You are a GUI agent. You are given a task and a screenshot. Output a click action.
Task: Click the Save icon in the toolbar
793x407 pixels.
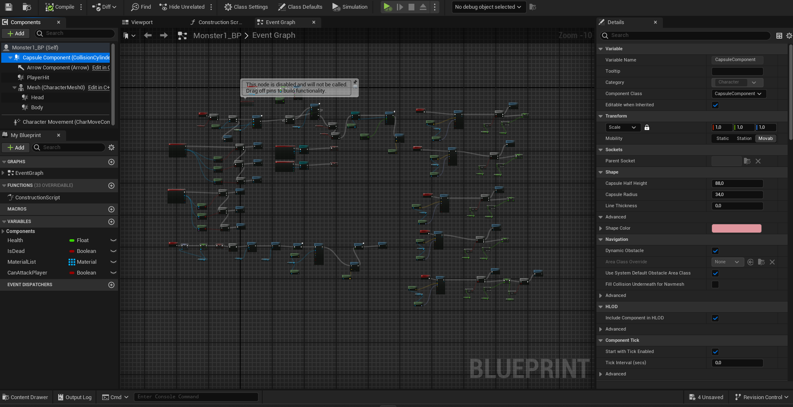[8, 7]
